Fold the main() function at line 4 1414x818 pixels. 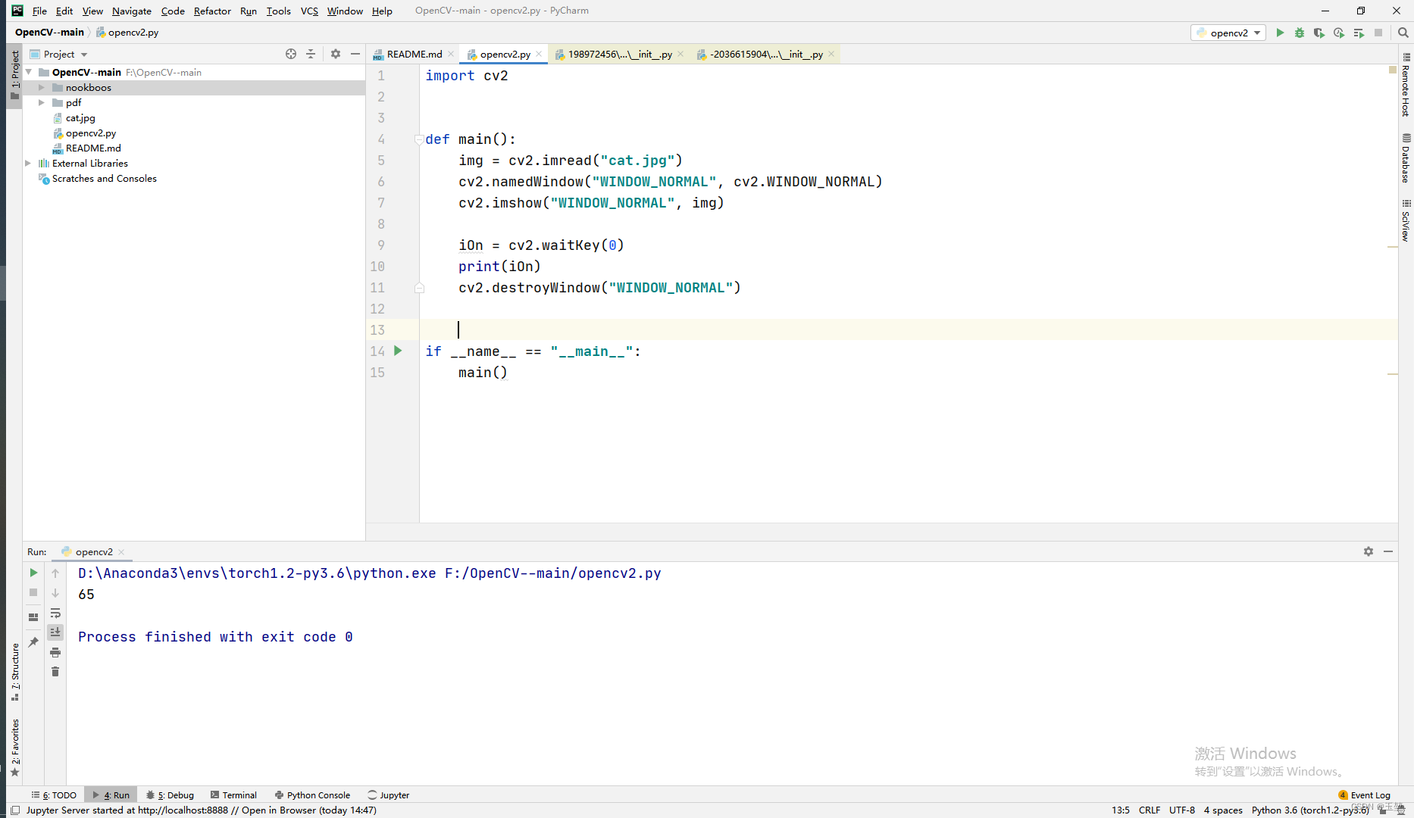click(418, 139)
